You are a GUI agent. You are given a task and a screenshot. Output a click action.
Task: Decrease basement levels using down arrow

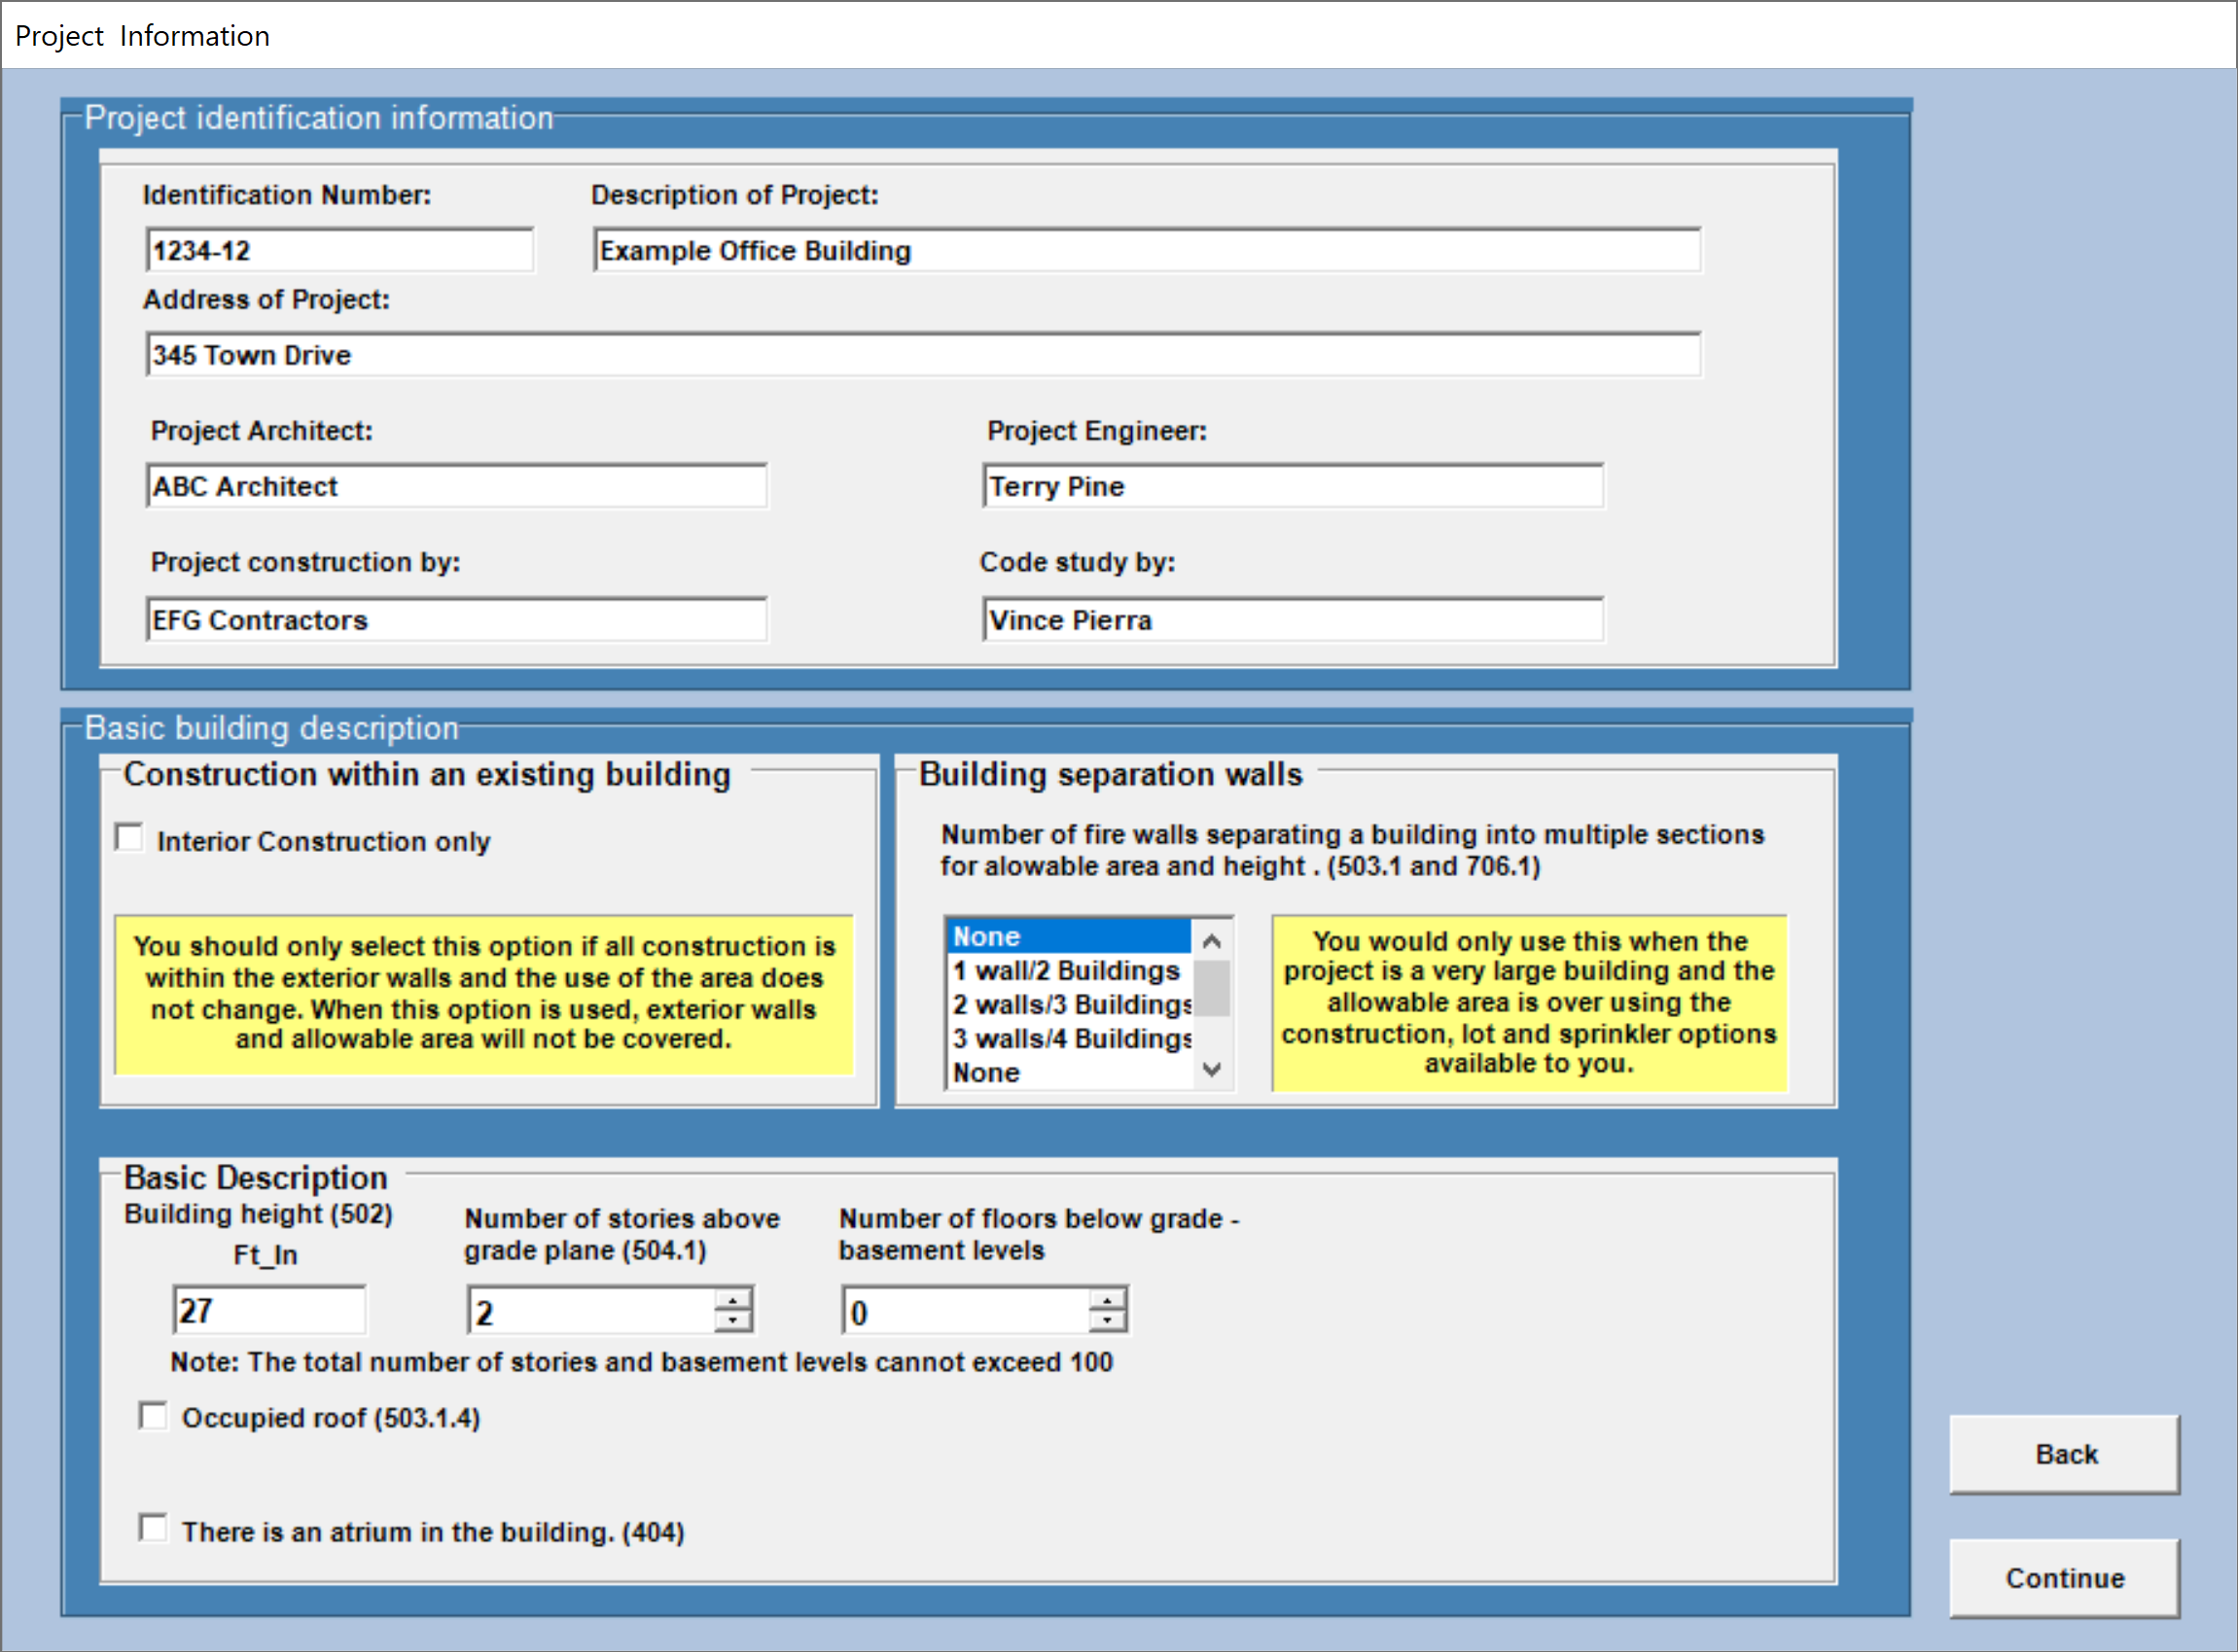coord(1106,1319)
